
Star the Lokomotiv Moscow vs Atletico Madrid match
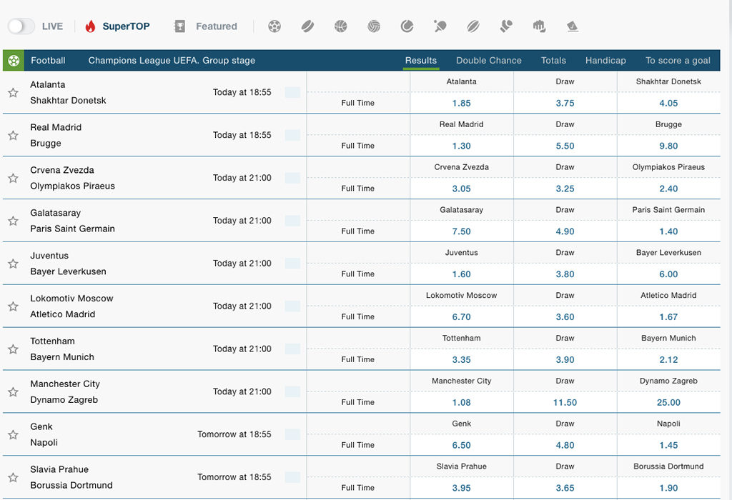point(13,306)
